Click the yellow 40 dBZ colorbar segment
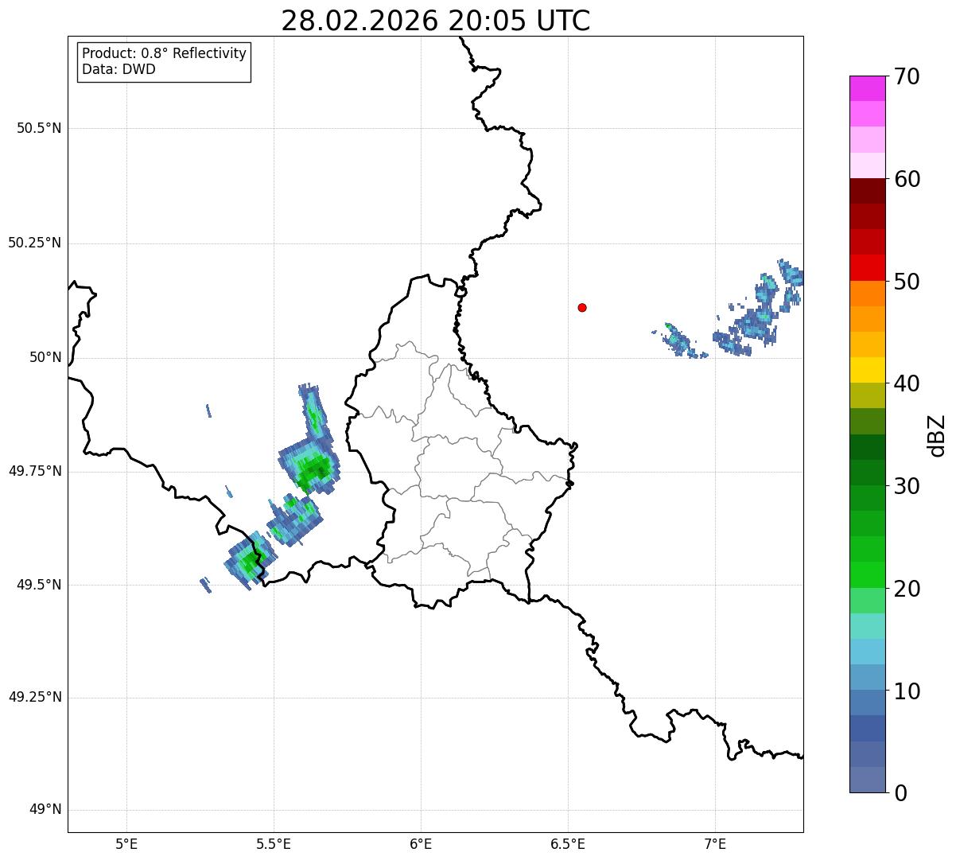 coord(869,370)
